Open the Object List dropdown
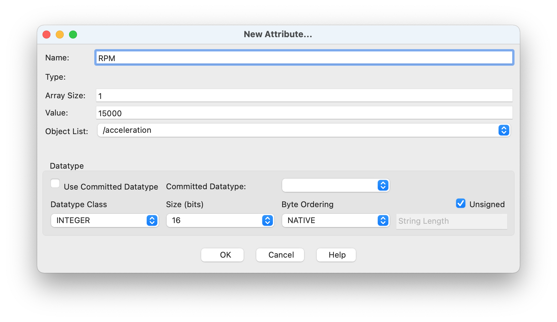 (504, 130)
